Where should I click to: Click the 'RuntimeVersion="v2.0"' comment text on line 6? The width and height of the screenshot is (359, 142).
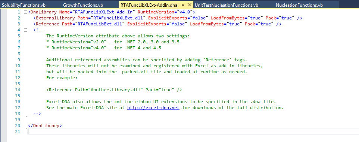tap(79, 42)
